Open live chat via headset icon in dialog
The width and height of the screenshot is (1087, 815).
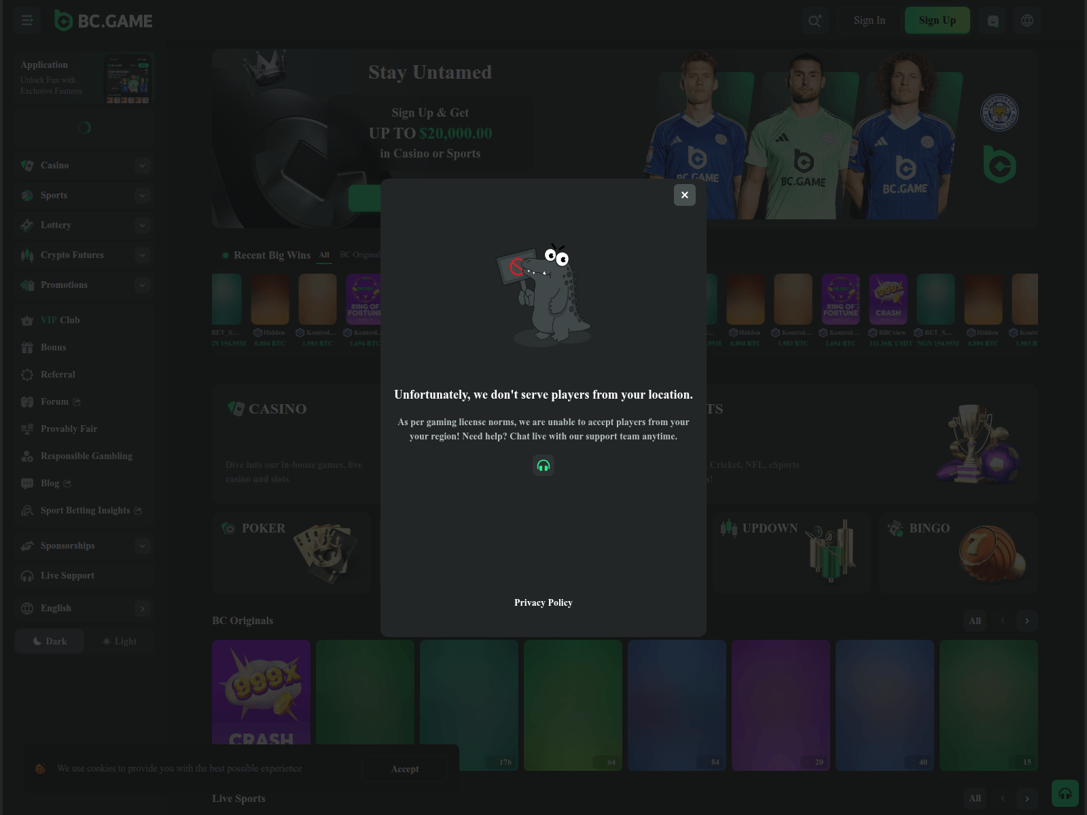point(543,465)
